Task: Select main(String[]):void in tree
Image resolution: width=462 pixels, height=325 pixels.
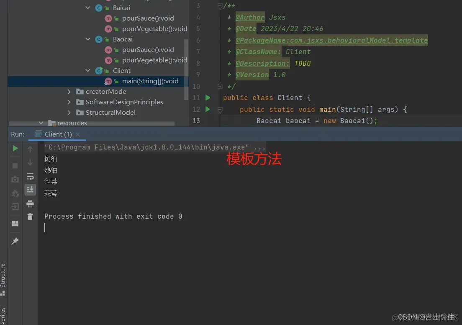Action: (x=150, y=81)
